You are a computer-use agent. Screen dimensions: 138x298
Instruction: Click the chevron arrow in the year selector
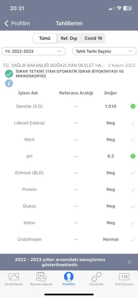point(59,51)
